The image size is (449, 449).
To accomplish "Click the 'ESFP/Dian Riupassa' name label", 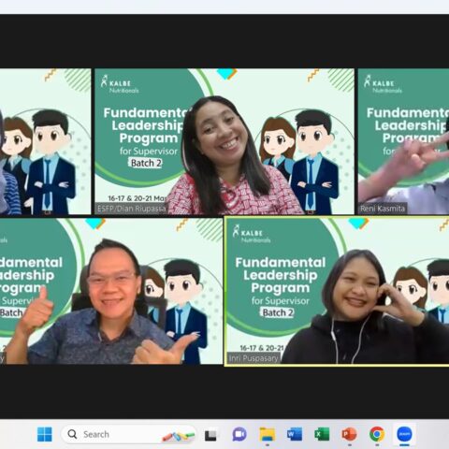I will 132,209.
